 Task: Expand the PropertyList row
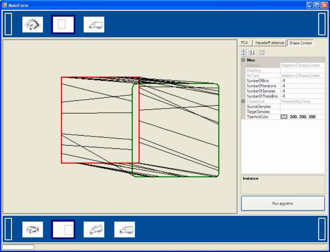(x=243, y=102)
